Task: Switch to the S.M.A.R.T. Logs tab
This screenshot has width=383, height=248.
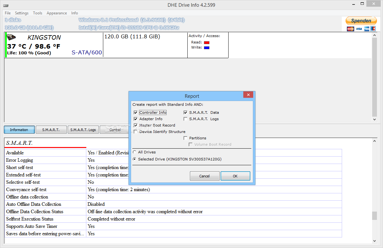Action: (x=83, y=130)
